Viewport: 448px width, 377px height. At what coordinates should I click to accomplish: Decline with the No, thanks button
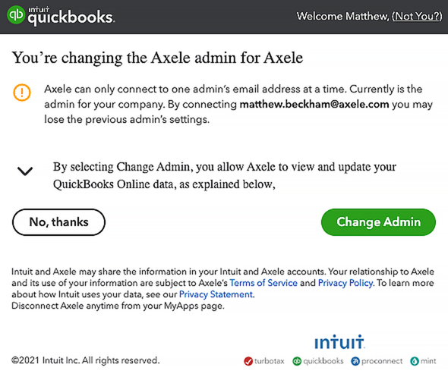coord(59,222)
